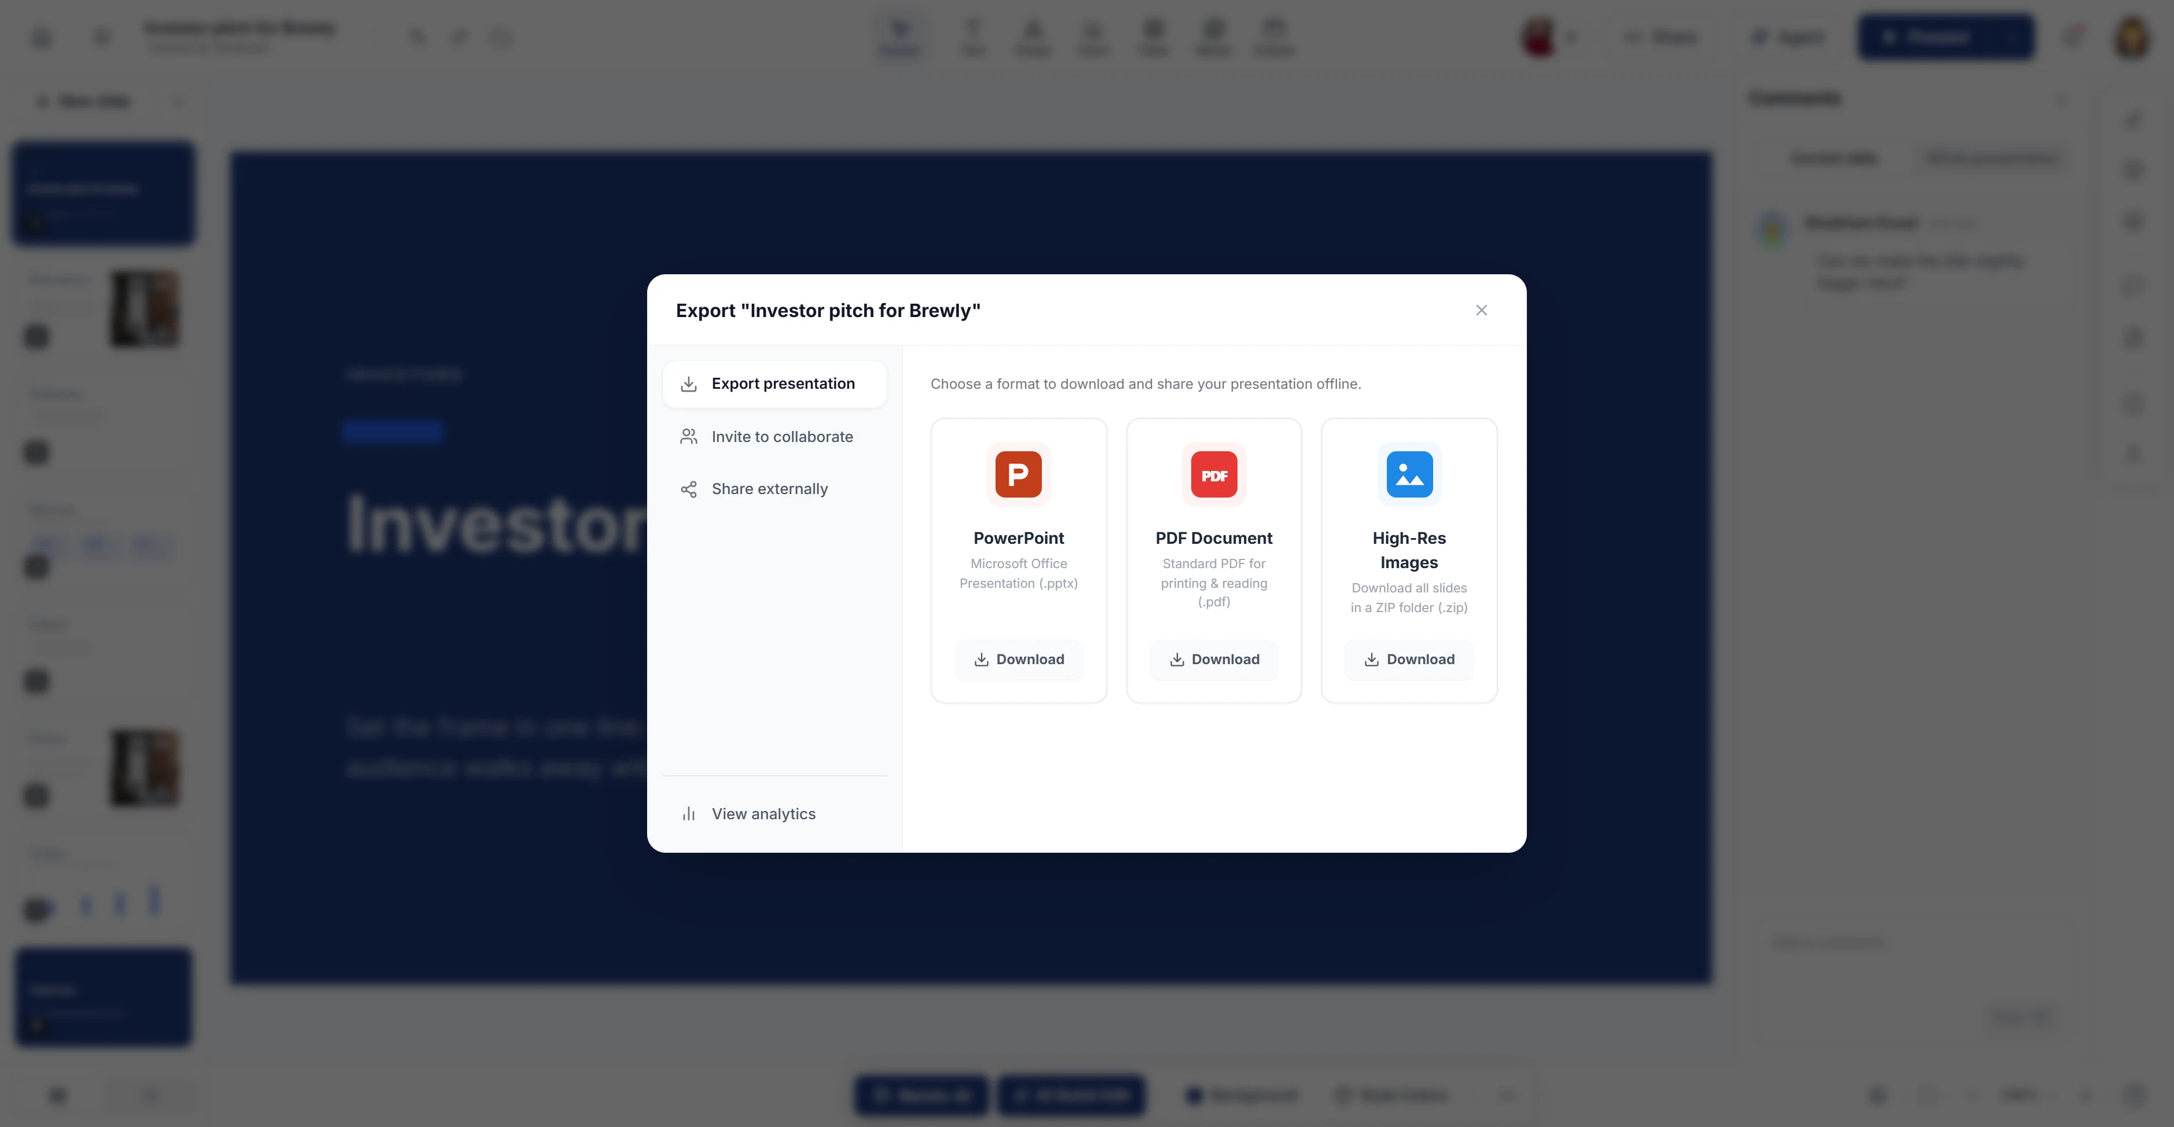This screenshot has height=1127, width=2174.
Task: Click the share-nodes icon beside Share externally
Action: [689, 489]
